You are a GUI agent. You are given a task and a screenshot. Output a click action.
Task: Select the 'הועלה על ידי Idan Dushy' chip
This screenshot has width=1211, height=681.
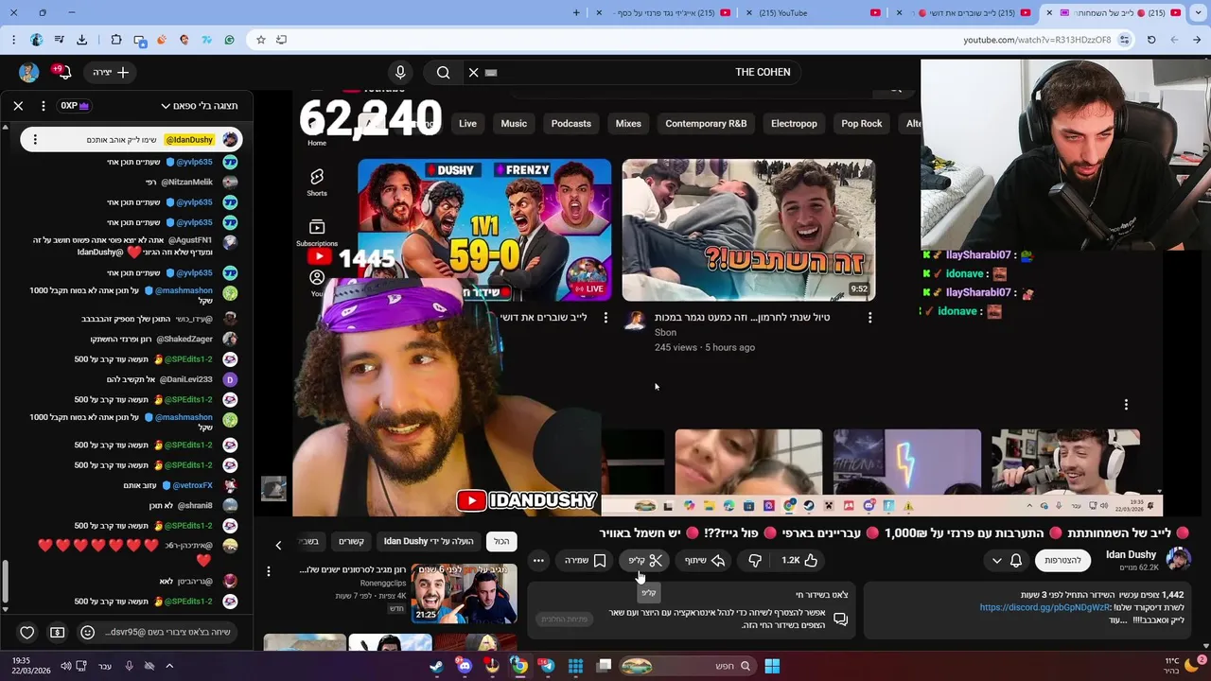pyautogui.click(x=429, y=541)
